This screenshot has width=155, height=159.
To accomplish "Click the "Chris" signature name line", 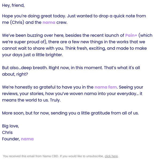I will (x=7, y=132).
